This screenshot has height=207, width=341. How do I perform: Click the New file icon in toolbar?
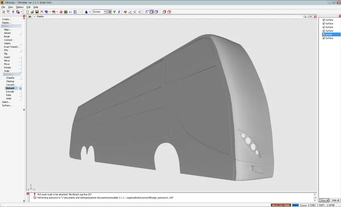[28, 12]
